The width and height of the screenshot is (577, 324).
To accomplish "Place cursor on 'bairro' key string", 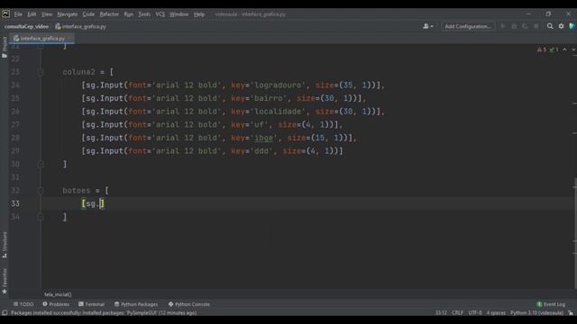I will (x=269, y=98).
